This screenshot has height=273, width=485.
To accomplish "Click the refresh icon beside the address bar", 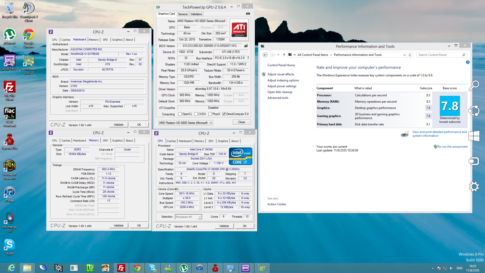I will pyautogui.click(x=410, y=55).
